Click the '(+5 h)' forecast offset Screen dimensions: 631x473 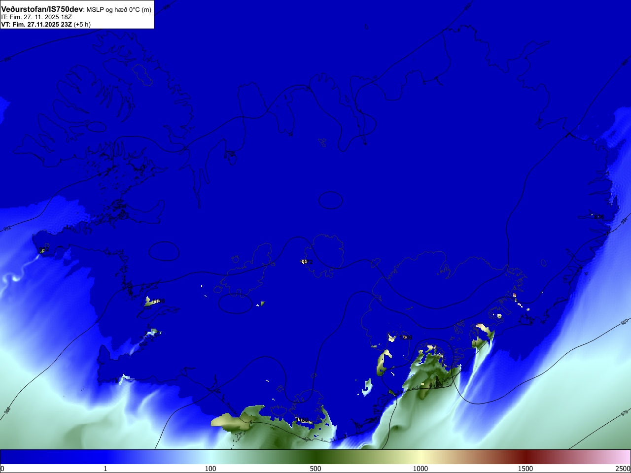82,24
